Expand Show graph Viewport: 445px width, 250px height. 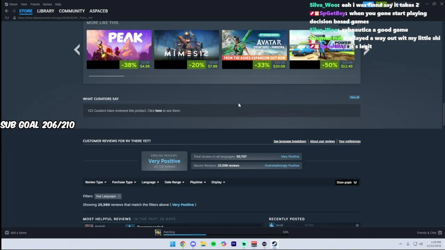(x=347, y=182)
